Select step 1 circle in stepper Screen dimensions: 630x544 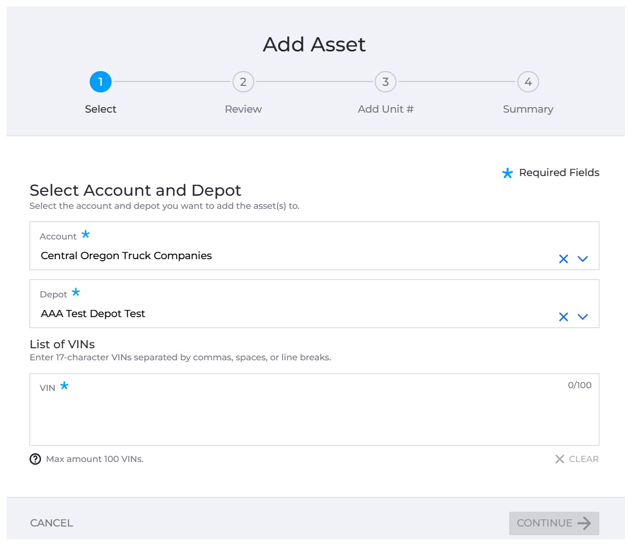click(x=101, y=82)
